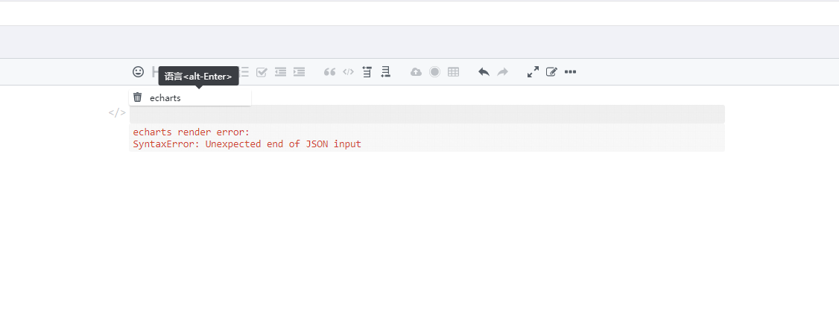The width and height of the screenshot is (839, 322).
Task: Click 'SyntaxError: Unexpected end of JSON input'
Action: pos(247,144)
